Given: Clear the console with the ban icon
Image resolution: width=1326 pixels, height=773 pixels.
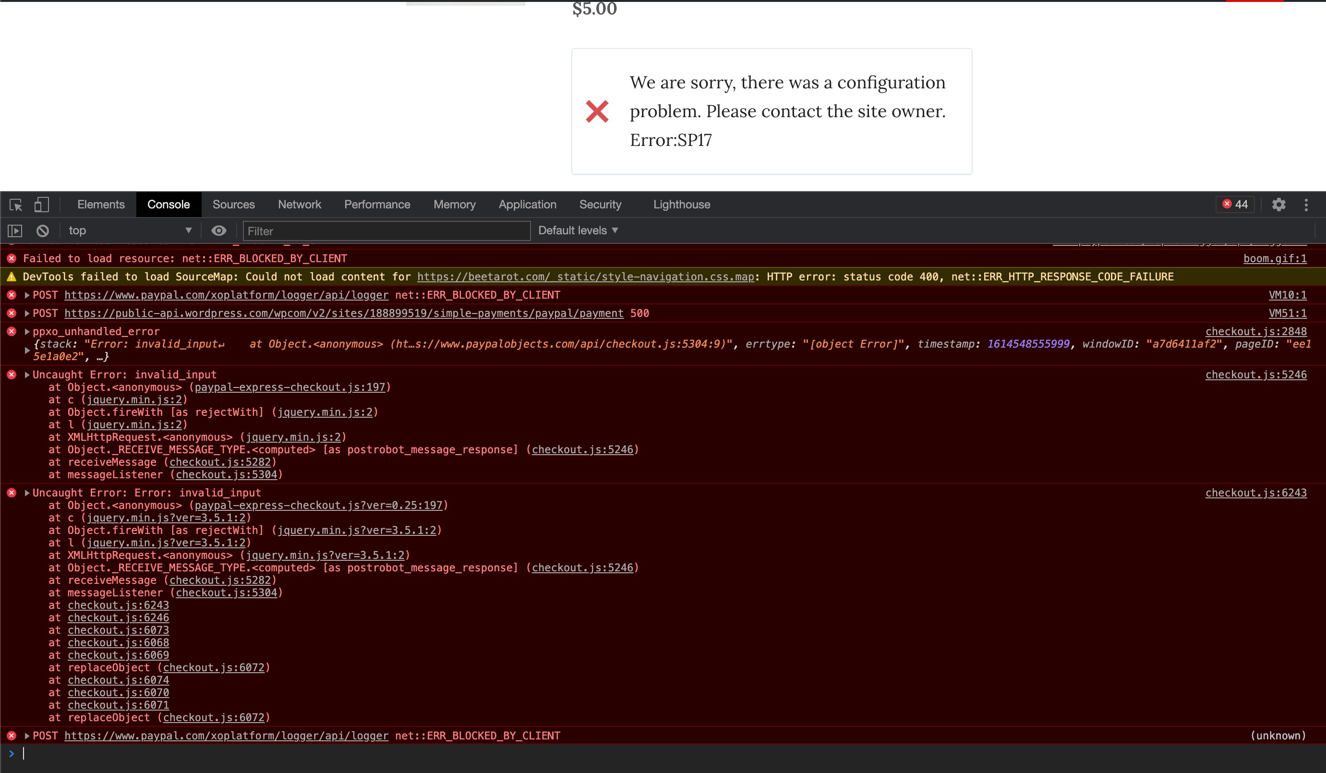Looking at the screenshot, I should point(42,230).
